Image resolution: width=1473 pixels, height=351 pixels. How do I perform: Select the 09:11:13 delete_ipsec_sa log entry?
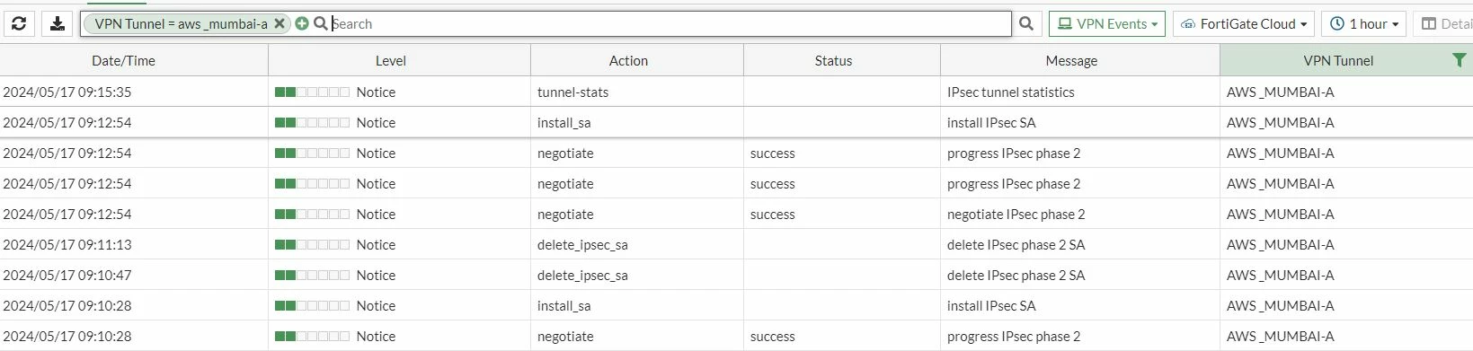click(736, 244)
